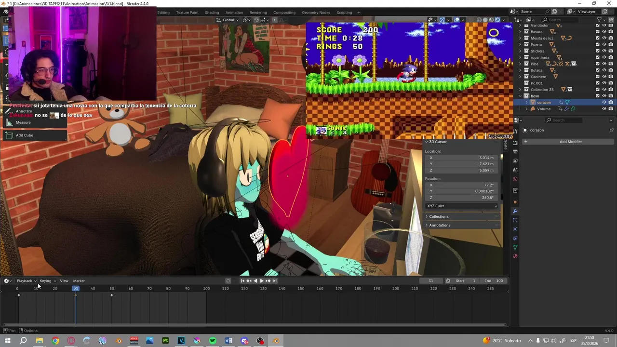Click the End frame field
Screen dimensions: 617x347
[x=494, y=280]
